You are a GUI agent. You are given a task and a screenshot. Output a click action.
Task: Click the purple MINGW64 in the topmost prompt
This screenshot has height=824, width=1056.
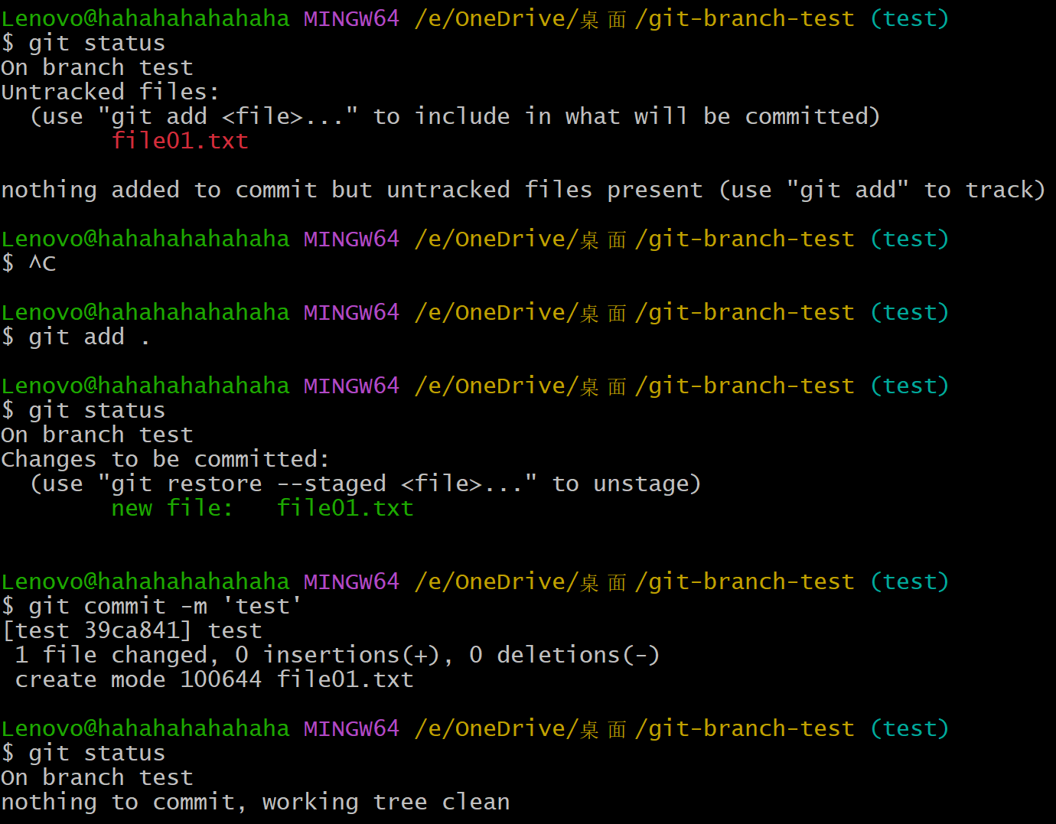pos(351,18)
